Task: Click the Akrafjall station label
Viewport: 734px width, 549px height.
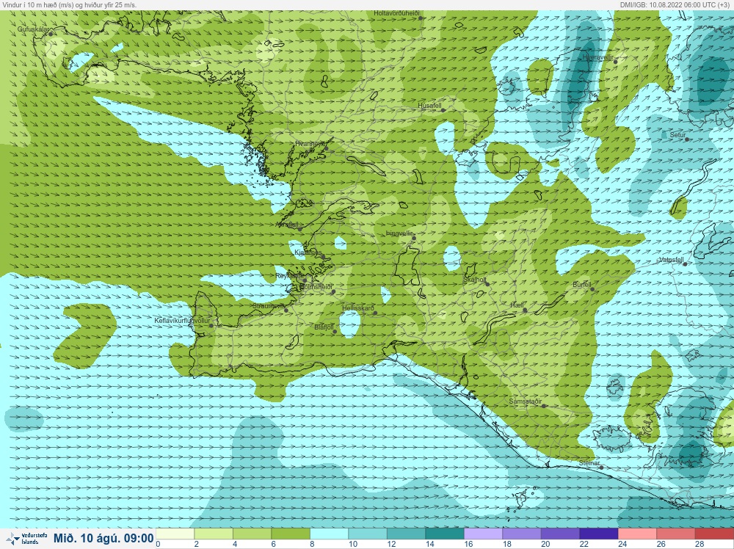Action: (288, 225)
